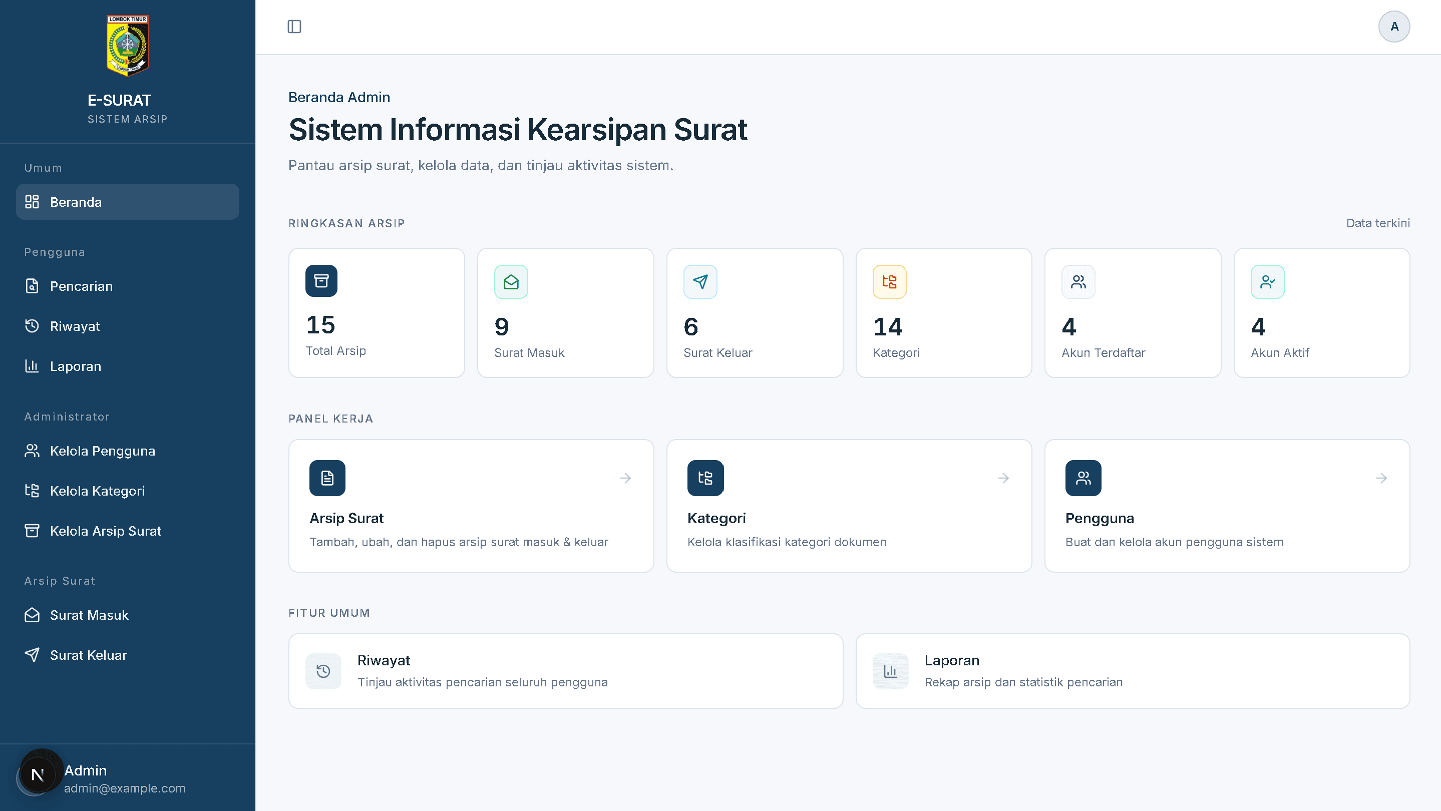1441x811 pixels.
Task: Click the Kelola Arsip Surat archive icon
Action: coord(32,531)
